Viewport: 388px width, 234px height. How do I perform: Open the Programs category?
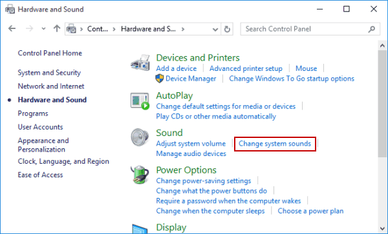(33, 113)
